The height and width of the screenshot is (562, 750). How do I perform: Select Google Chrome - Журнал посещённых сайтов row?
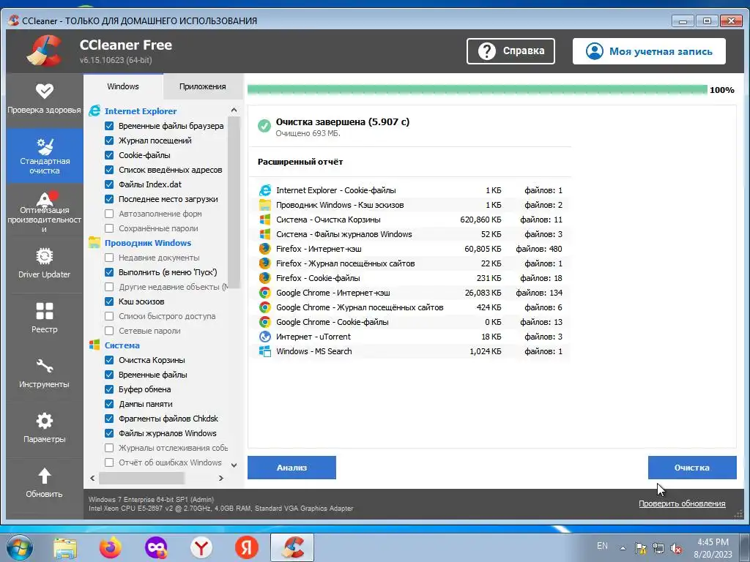point(410,307)
